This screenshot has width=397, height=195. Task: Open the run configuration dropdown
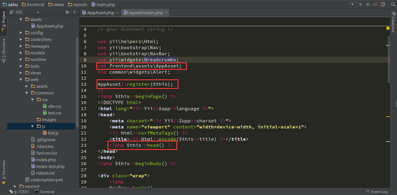(353, 4)
